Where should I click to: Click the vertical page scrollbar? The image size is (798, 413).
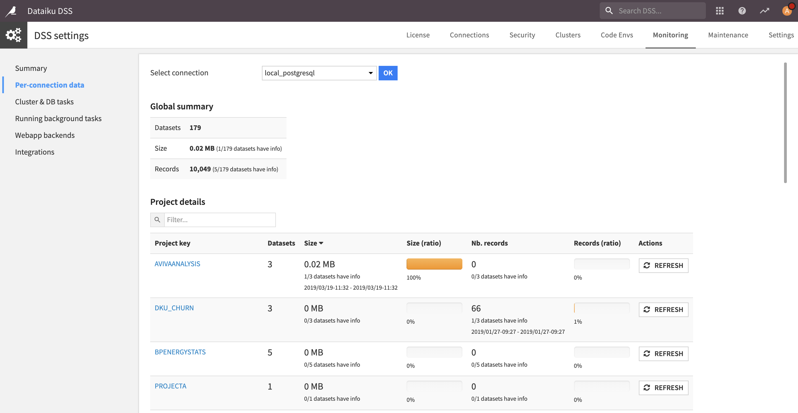pos(785,123)
